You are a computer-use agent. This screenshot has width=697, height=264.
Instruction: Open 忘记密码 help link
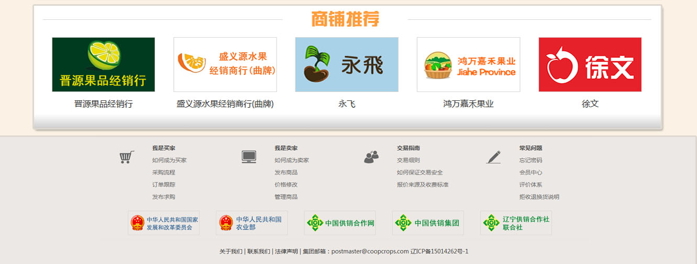[x=530, y=160]
